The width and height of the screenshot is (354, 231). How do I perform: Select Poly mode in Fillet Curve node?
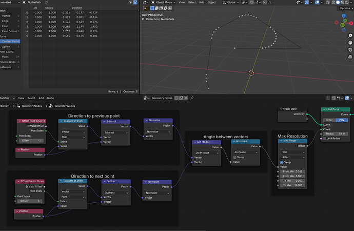(x=342, y=120)
